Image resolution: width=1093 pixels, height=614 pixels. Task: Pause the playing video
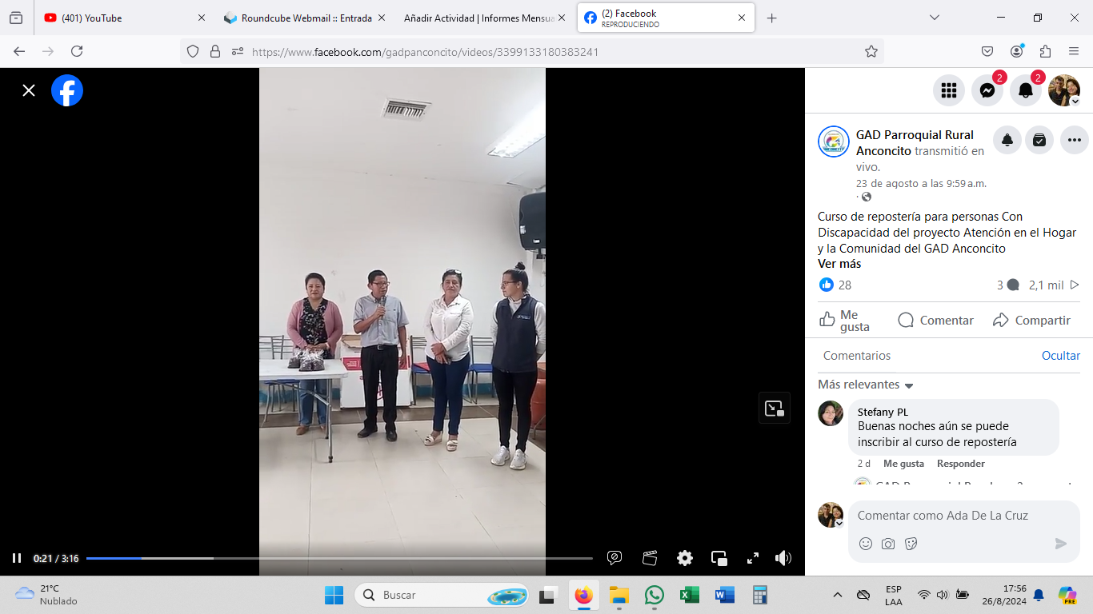pyautogui.click(x=17, y=558)
